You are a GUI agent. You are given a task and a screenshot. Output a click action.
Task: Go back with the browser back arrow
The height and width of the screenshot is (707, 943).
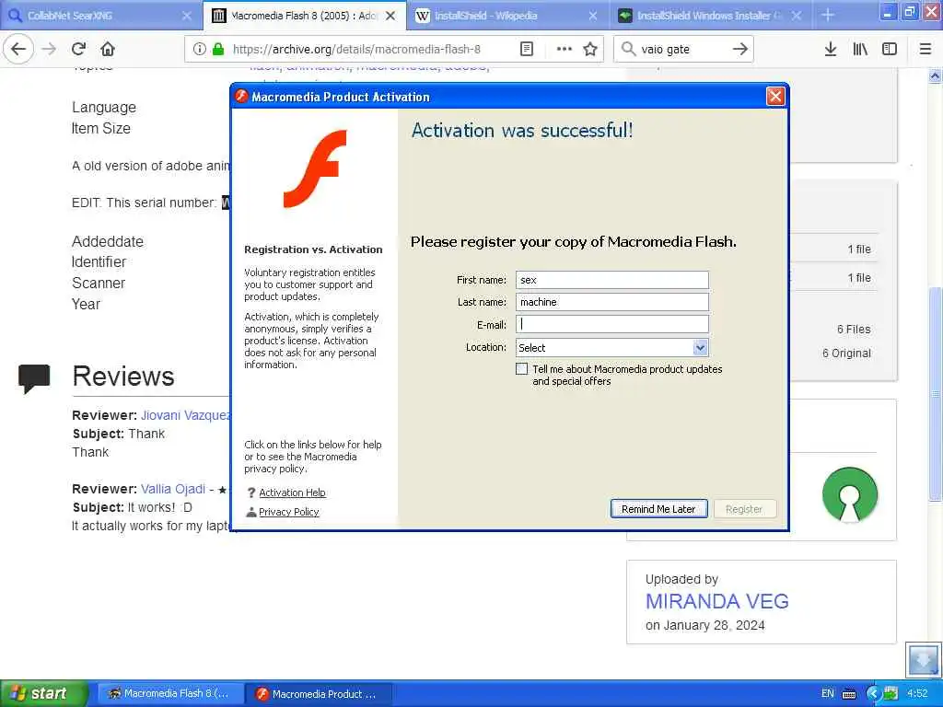click(18, 49)
